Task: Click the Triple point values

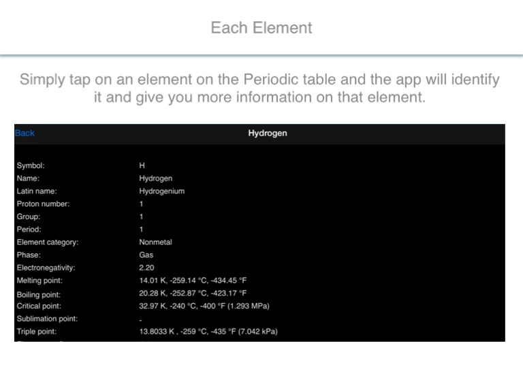Action: [x=208, y=332]
